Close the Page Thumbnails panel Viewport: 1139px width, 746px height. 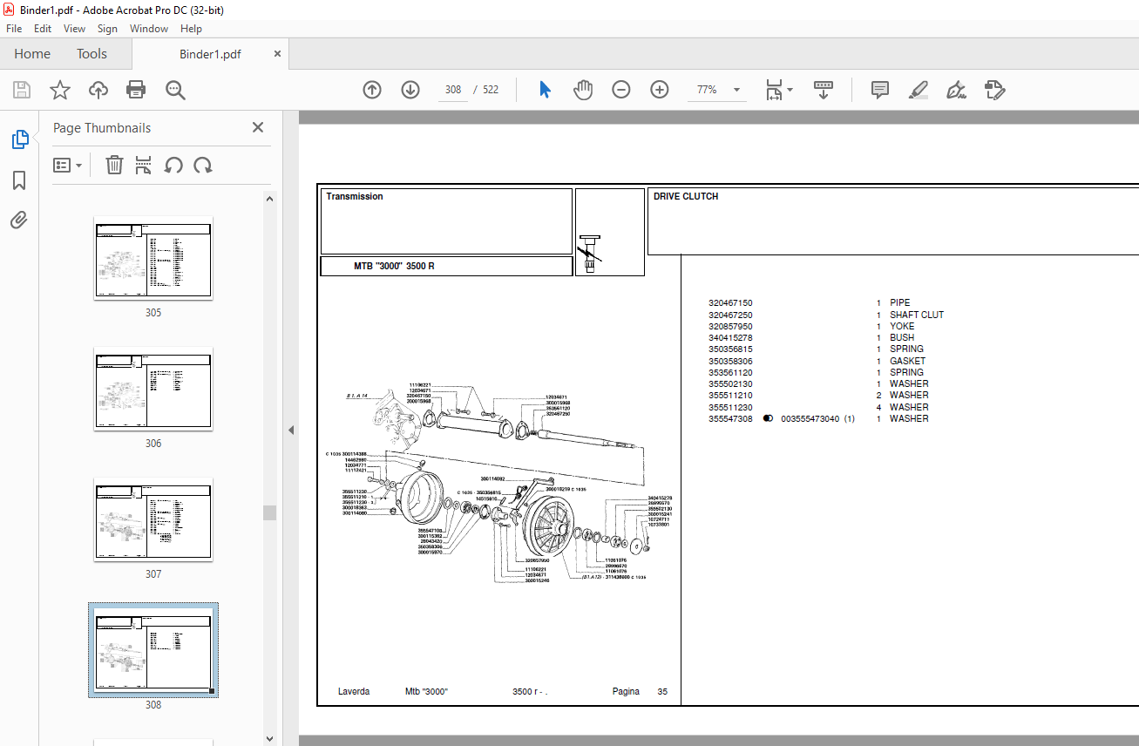coord(258,127)
